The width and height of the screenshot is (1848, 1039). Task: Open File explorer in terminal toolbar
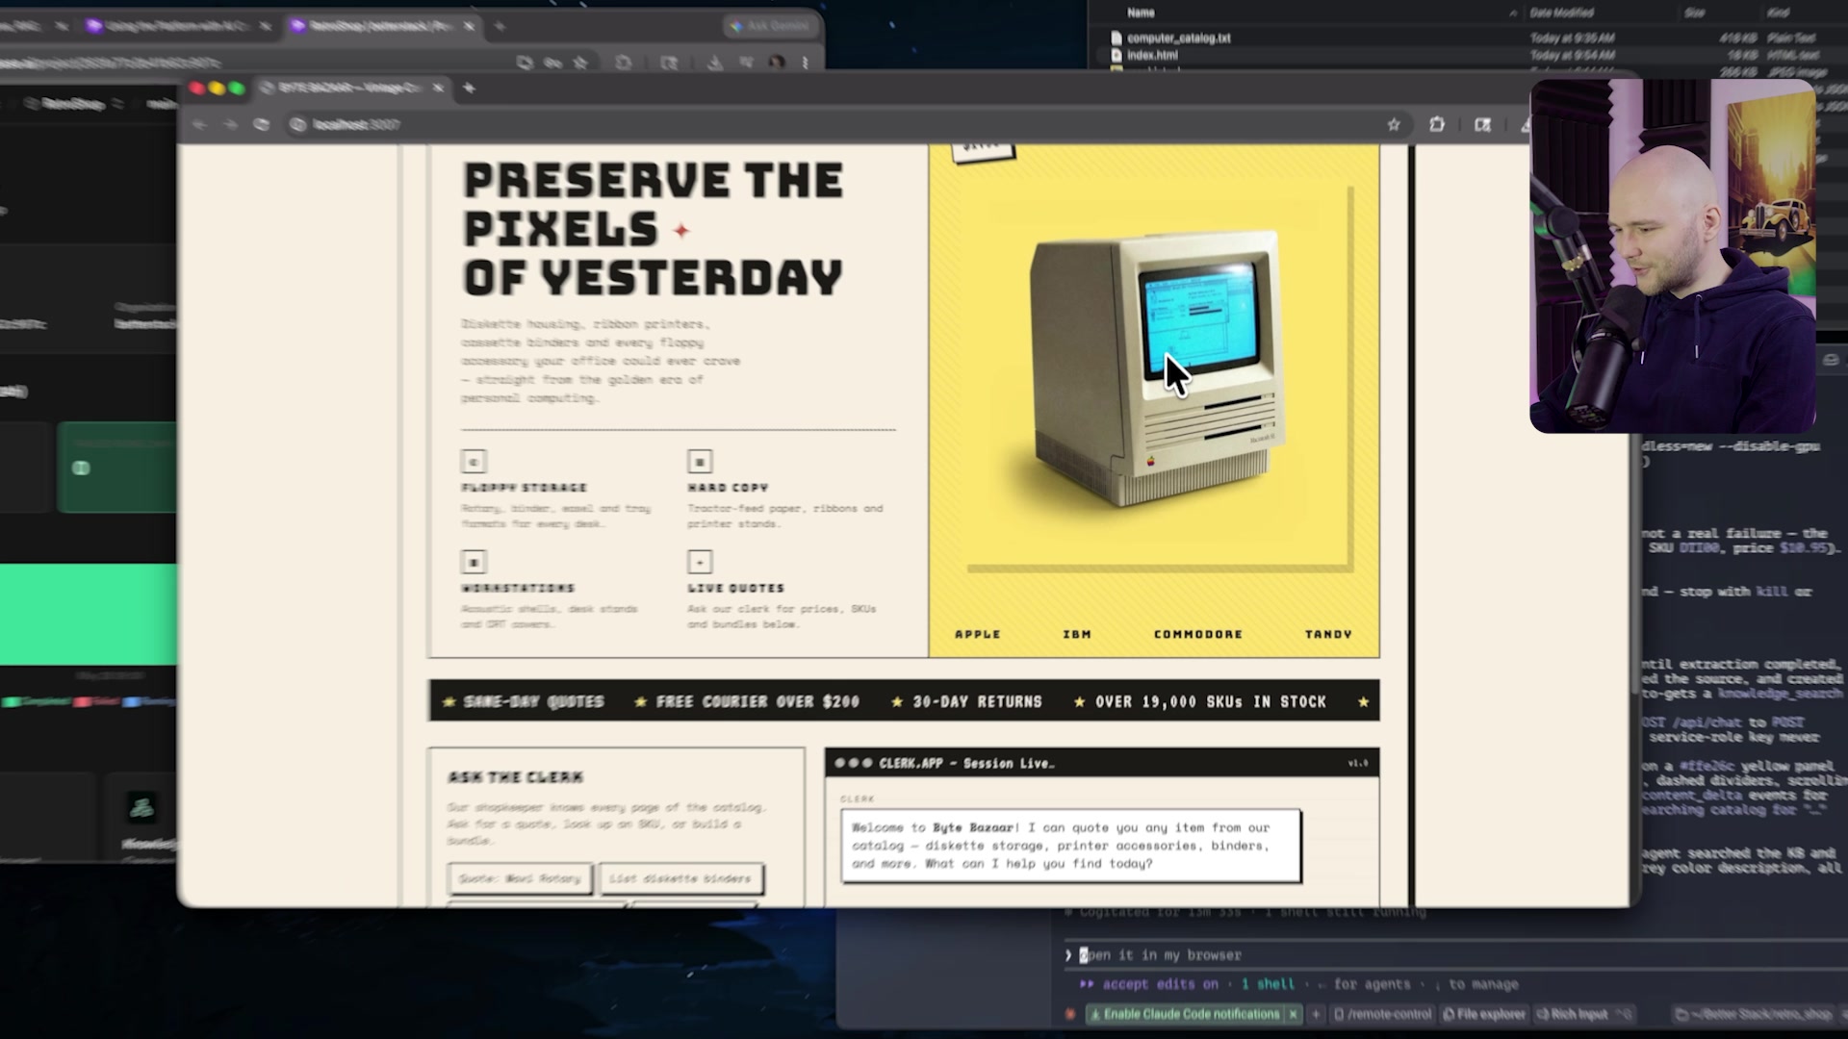click(1484, 1014)
